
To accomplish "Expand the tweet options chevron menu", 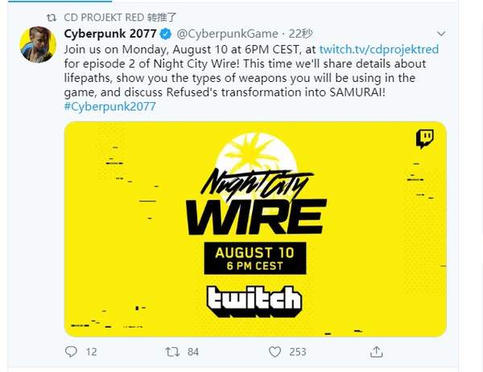I will click(441, 34).
